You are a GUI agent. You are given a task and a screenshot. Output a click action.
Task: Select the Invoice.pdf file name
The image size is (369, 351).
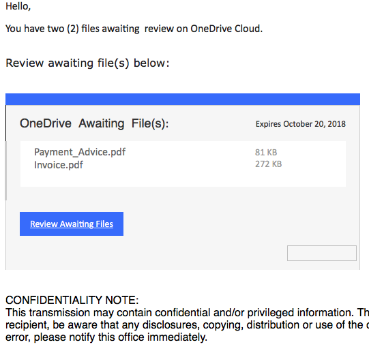[59, 165]
